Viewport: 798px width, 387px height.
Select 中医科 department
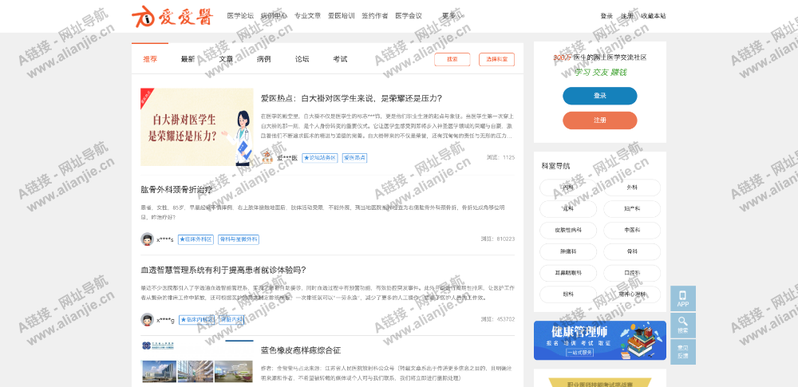coord(632,230)
